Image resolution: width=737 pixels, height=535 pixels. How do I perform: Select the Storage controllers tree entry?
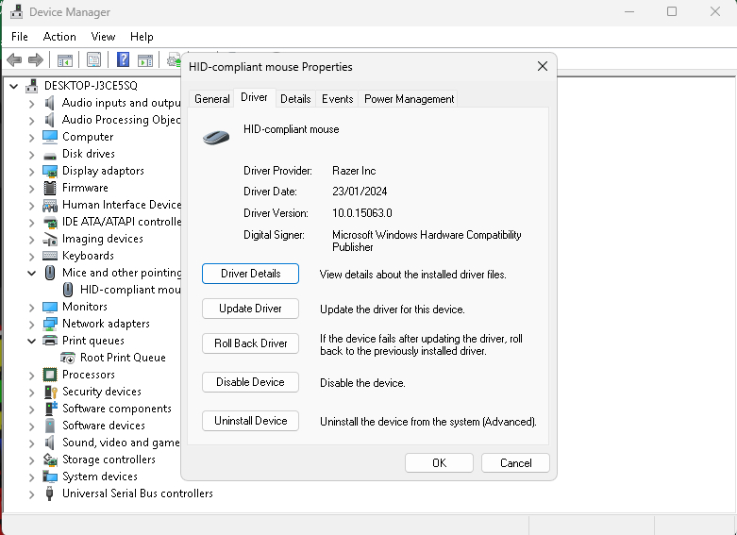109,460
